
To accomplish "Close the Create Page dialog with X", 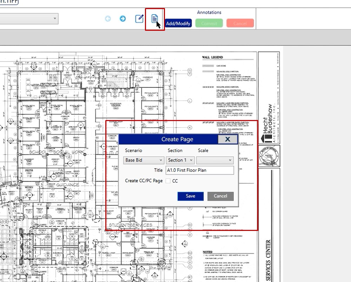I will [227, 139].
